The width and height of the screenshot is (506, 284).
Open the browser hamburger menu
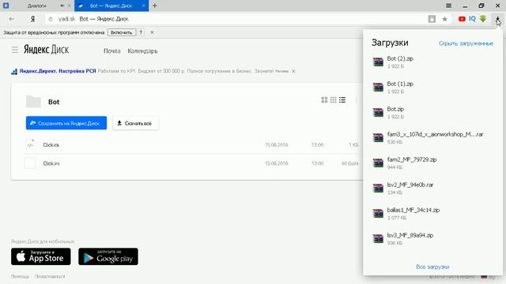click(x=448, y=6)
